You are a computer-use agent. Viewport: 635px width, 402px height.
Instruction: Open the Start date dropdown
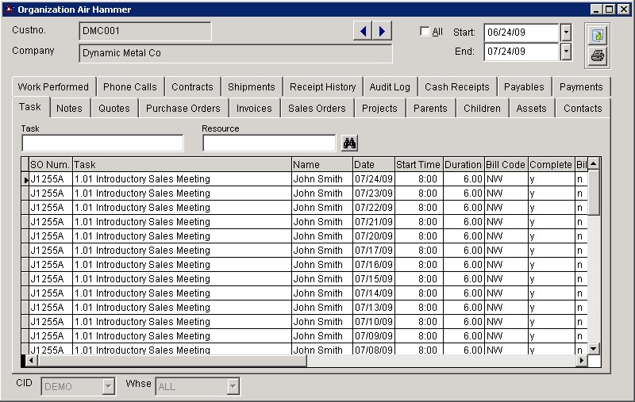pyautogui.click(x=566, y=33)
